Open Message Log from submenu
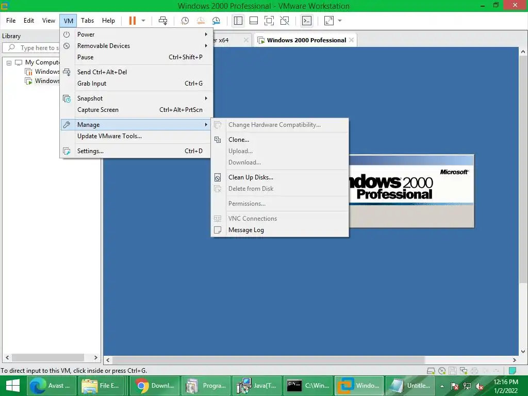 coord(279,230)
